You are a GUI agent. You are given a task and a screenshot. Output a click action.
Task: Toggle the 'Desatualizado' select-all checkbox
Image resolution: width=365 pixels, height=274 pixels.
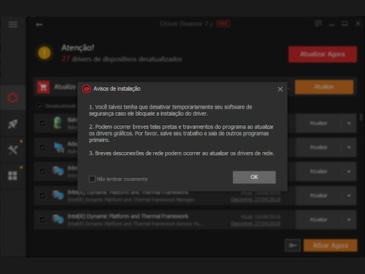click(39, 106)
